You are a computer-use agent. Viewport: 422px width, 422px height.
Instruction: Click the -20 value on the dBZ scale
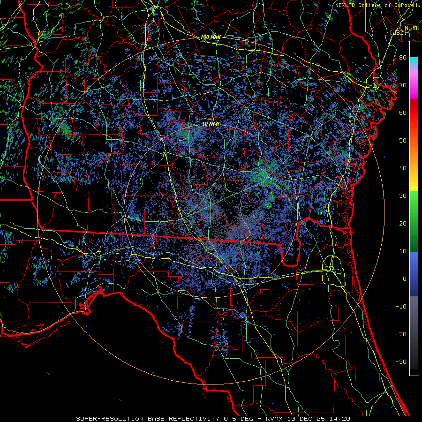(x=401, y=334)
